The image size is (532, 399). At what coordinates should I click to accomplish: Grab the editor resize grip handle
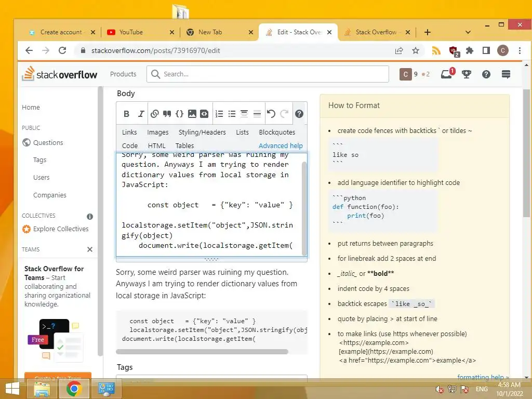coord(212,260)
